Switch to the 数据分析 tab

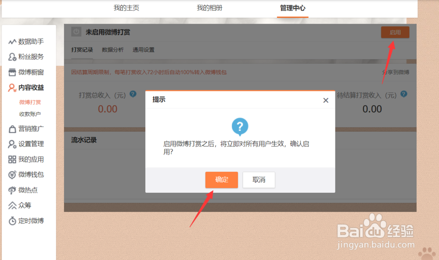click(112, 50)
